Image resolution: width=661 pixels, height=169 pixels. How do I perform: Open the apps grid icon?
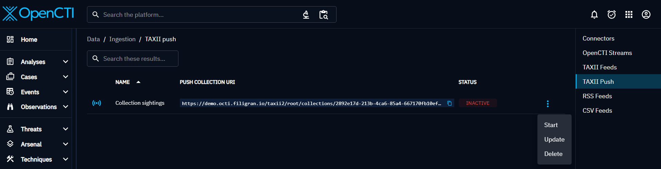point(629,14)
